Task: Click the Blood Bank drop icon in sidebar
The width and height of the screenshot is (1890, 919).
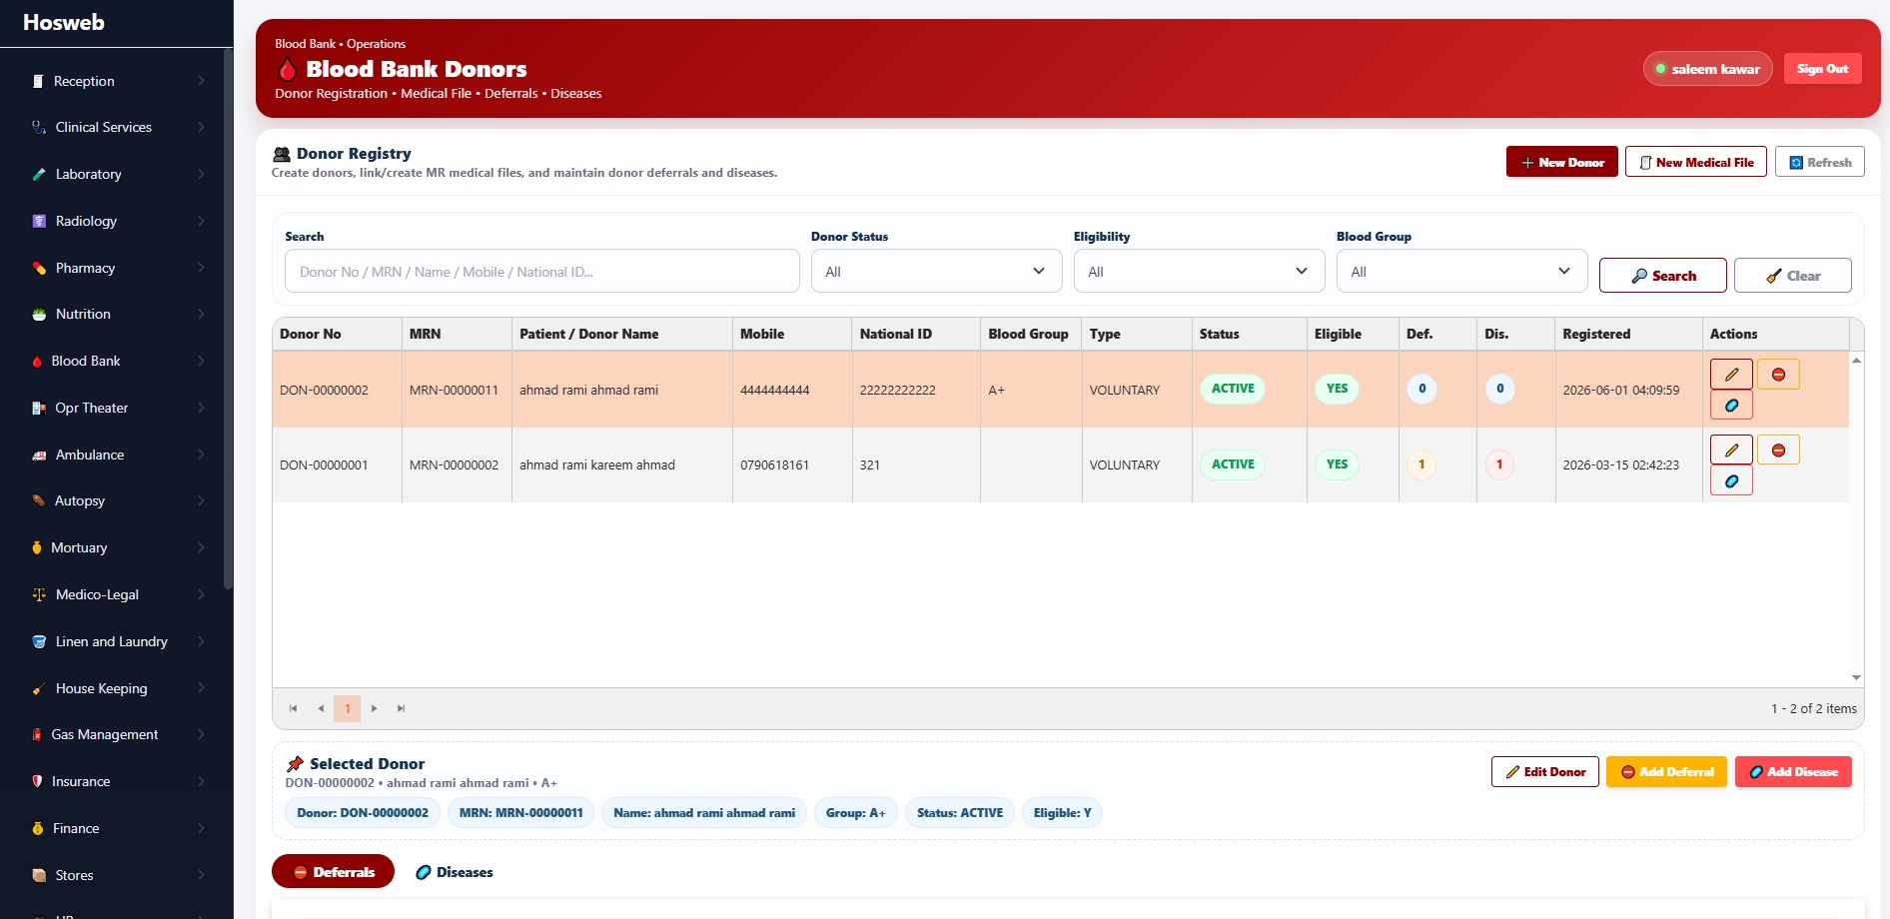Action: tap(37, 362)
